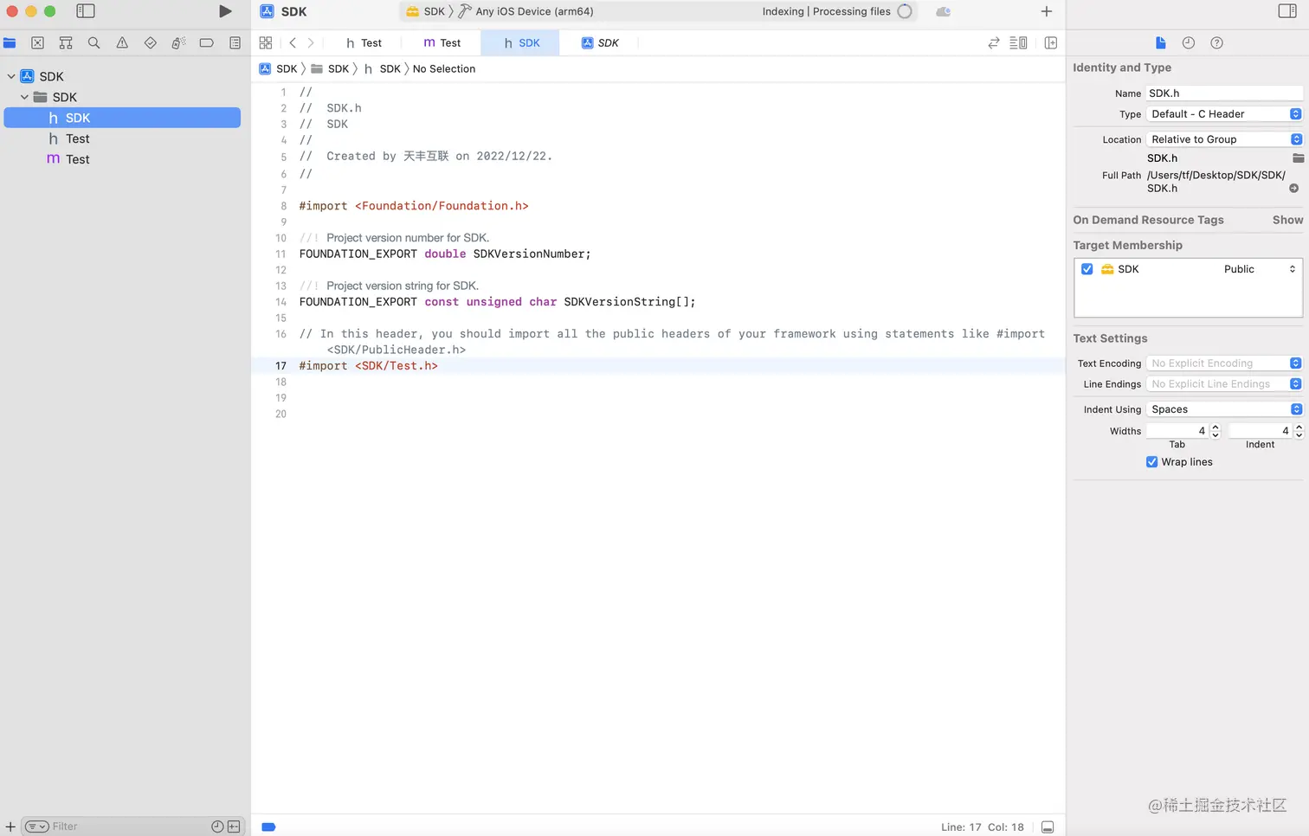The image size is (1309, 836).
Task: Select Test.h in the navigator
Action: point(122,138)
